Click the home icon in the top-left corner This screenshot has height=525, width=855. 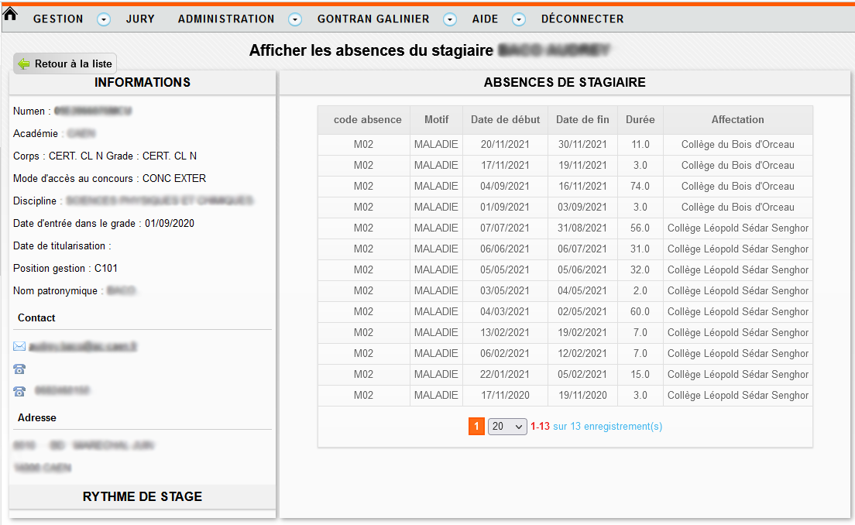click(x=11, y=13)
